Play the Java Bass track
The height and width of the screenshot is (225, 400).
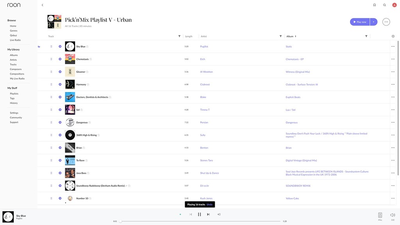60,173
